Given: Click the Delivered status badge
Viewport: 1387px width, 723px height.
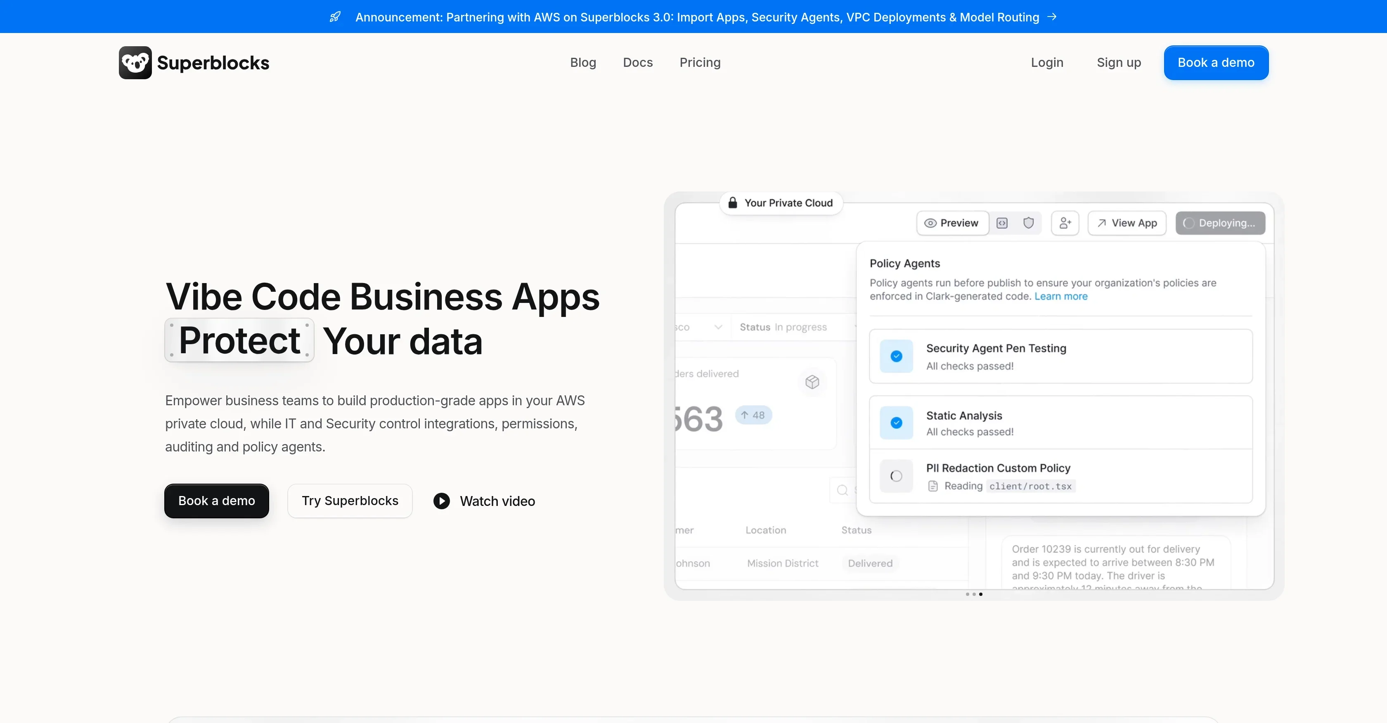Looking at the screenshot, I should pyautogui.click(x=870, y=563).
